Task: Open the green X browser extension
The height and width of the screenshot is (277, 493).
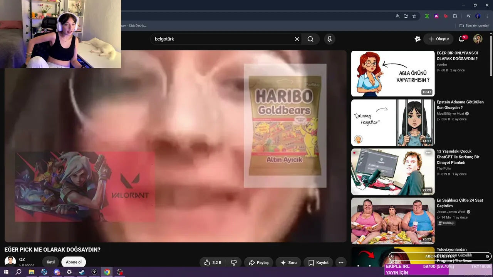Action: tap(427, 16)
